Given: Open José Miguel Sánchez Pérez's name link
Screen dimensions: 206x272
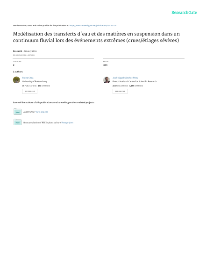Looking at the screenshot, I should click(x=125, y=78).
